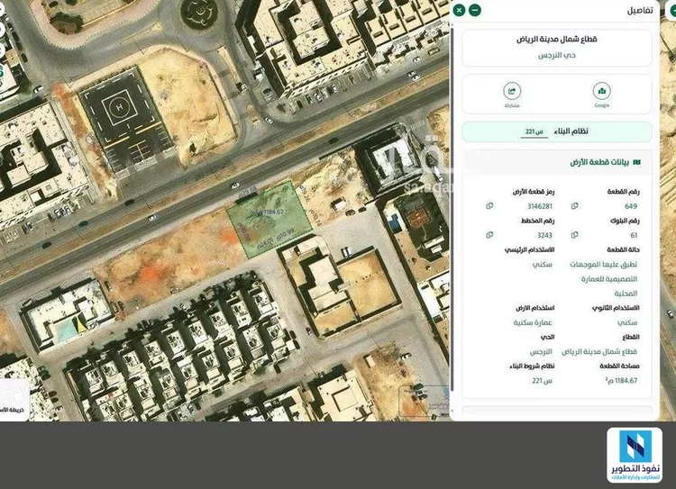
Task: Click the حي النرجس subtitle at top
Action: point(557,55)
